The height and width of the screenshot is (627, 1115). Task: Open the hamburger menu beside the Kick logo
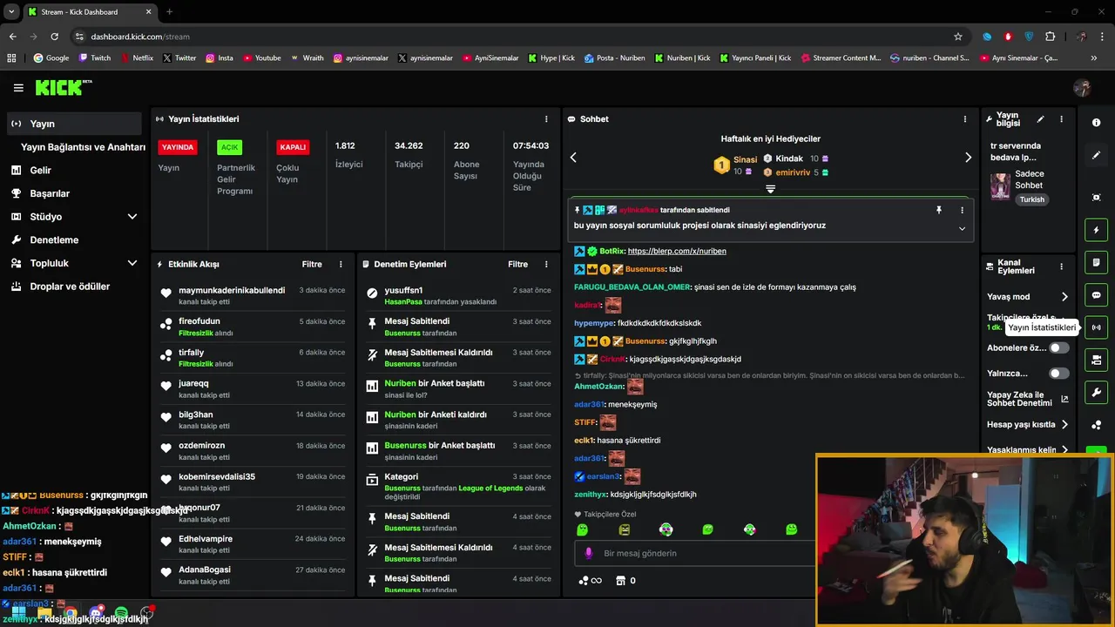click(18, 88)
